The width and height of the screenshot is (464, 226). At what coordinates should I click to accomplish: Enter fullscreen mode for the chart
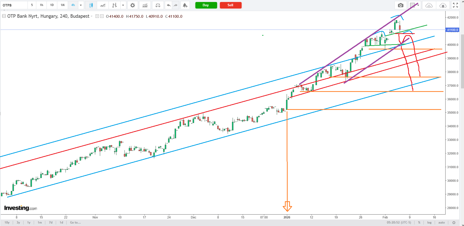coord(455,5)
